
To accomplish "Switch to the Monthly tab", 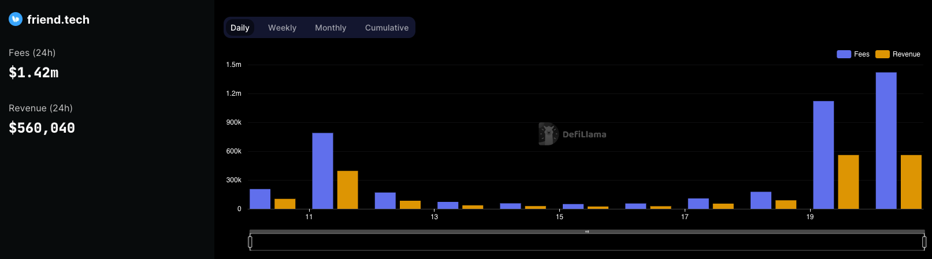I will 331,28.
